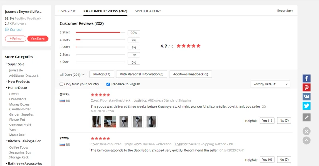Viewport: 319px width, 166px height.
Task: Open first review photo thumbnail
Action: (x=96, y=122)
